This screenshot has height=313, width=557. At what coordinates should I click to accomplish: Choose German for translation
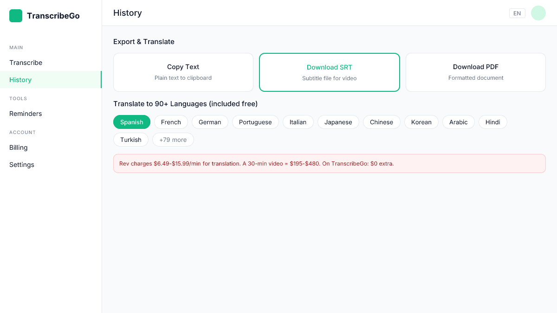tap(210, 122)
